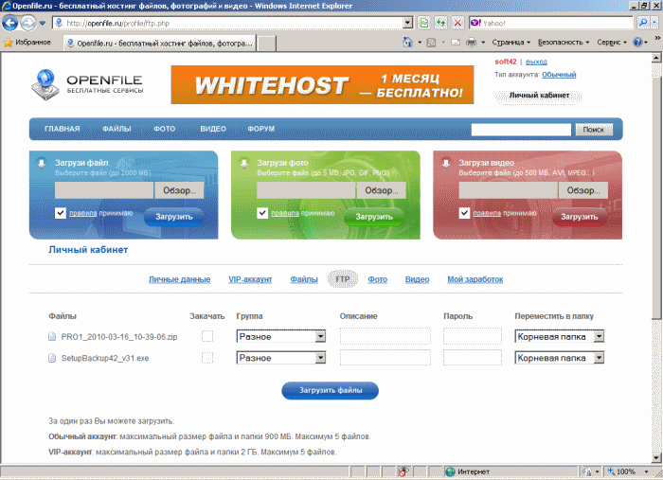This screenshot has height=480, width=663.
Task: Click the Поиск search button
Action: (594, 130)
